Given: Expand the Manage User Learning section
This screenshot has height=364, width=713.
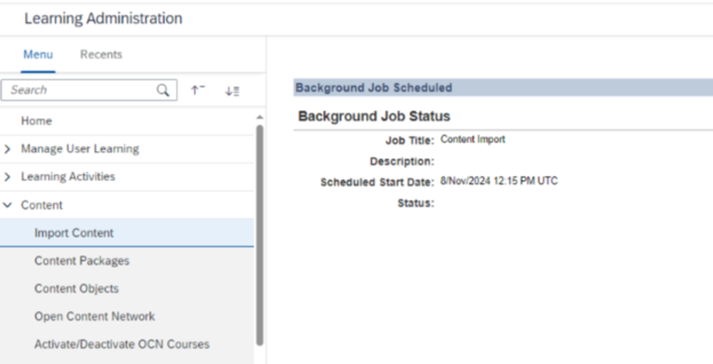Looking at the screenshot, I should coord(7,148).
